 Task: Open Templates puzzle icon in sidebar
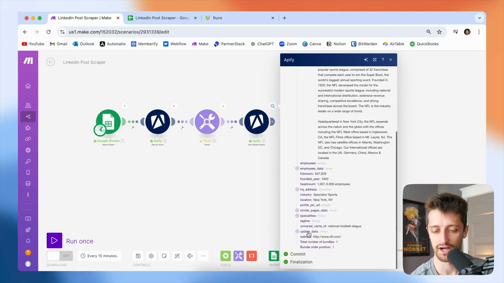point(28,128)
